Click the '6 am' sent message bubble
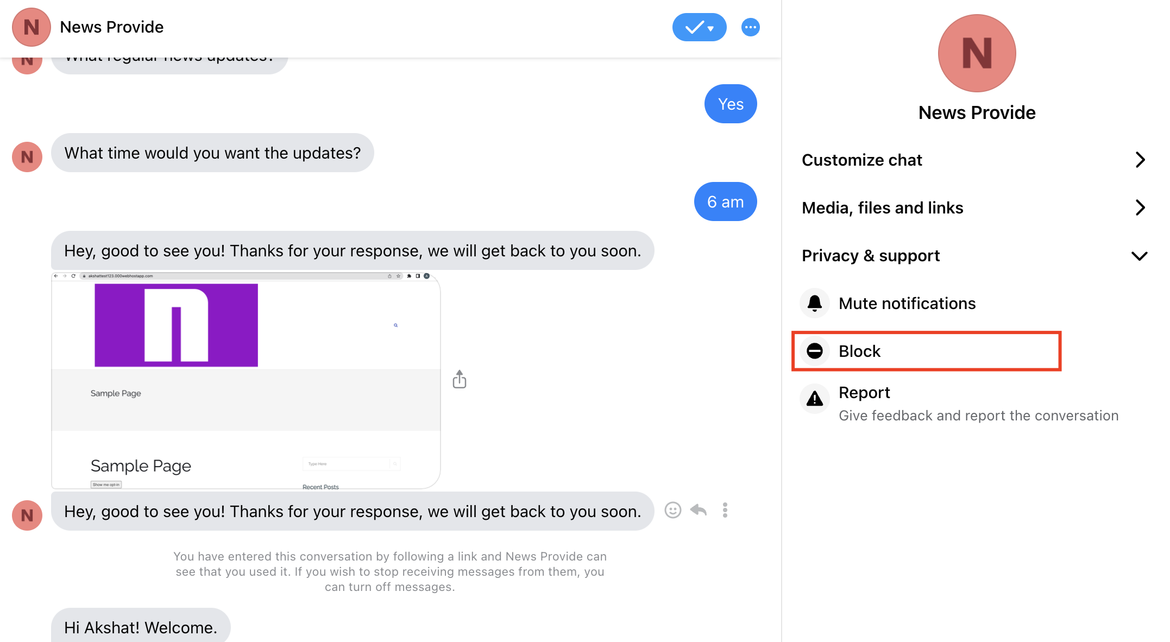 [725, 202]
